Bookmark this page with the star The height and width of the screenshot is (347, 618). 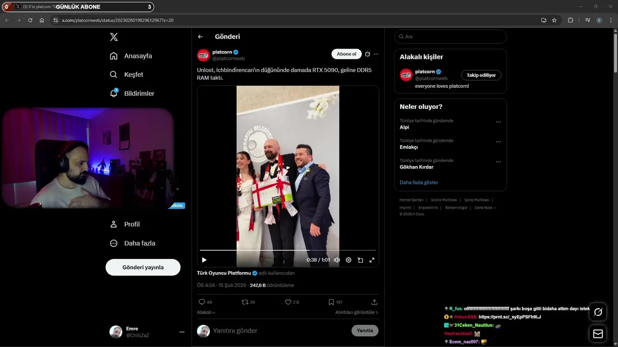pos(554,20)
